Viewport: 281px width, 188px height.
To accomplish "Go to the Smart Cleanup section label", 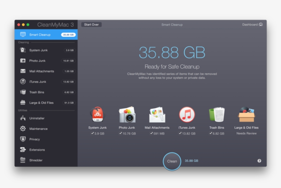I will click(40, 35).
